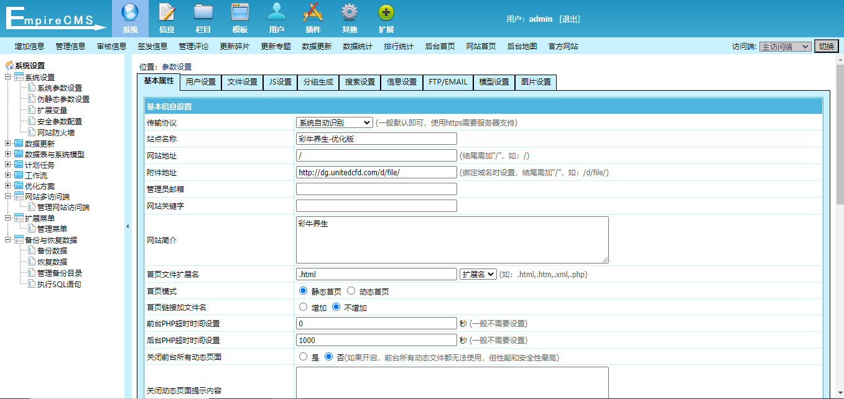Switch to the JS设置 tab
This screenshot has height=399, width=844.
(281, 82)
